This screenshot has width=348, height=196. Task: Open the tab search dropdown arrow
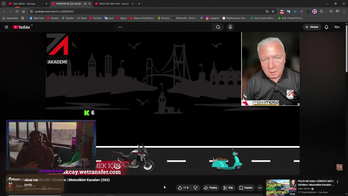[x=4, y=4]
